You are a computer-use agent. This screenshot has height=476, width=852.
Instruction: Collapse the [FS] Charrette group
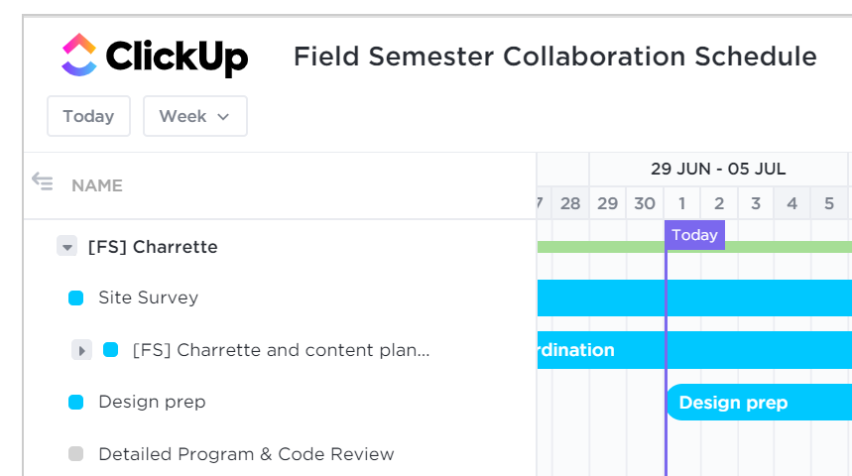coord(66,247)
